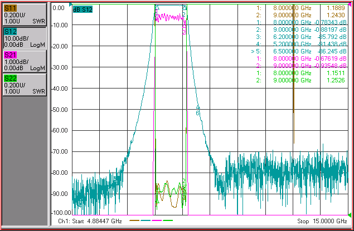Viewport: 354px width, 231px height.
Task: Click the green reference triangle at bottom-right
Action: 350,214
